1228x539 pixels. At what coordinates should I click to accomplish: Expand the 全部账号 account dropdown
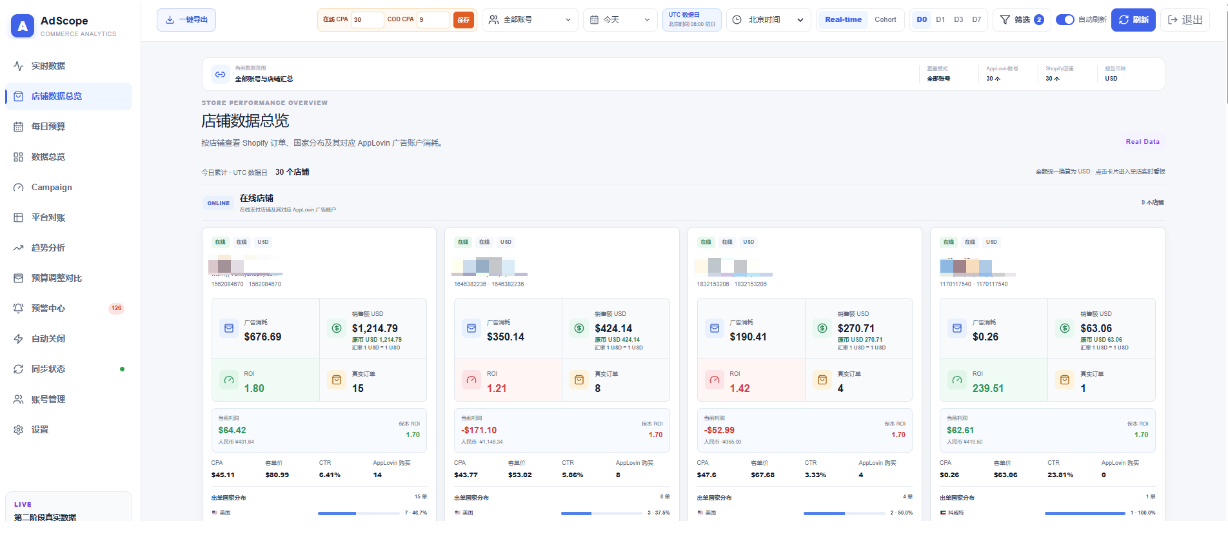tap(530, 20)
